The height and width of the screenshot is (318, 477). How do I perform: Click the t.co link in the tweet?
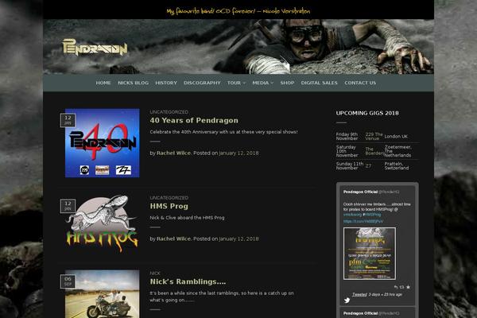tap(363, 221)
